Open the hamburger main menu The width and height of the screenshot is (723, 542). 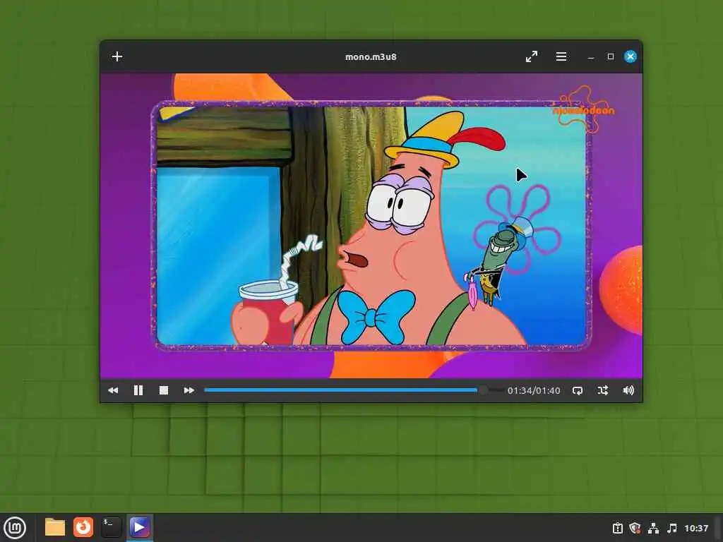point(561,56)
